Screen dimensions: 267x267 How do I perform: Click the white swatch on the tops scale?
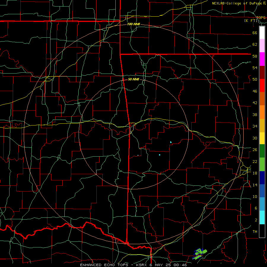[x=262, y=33]
